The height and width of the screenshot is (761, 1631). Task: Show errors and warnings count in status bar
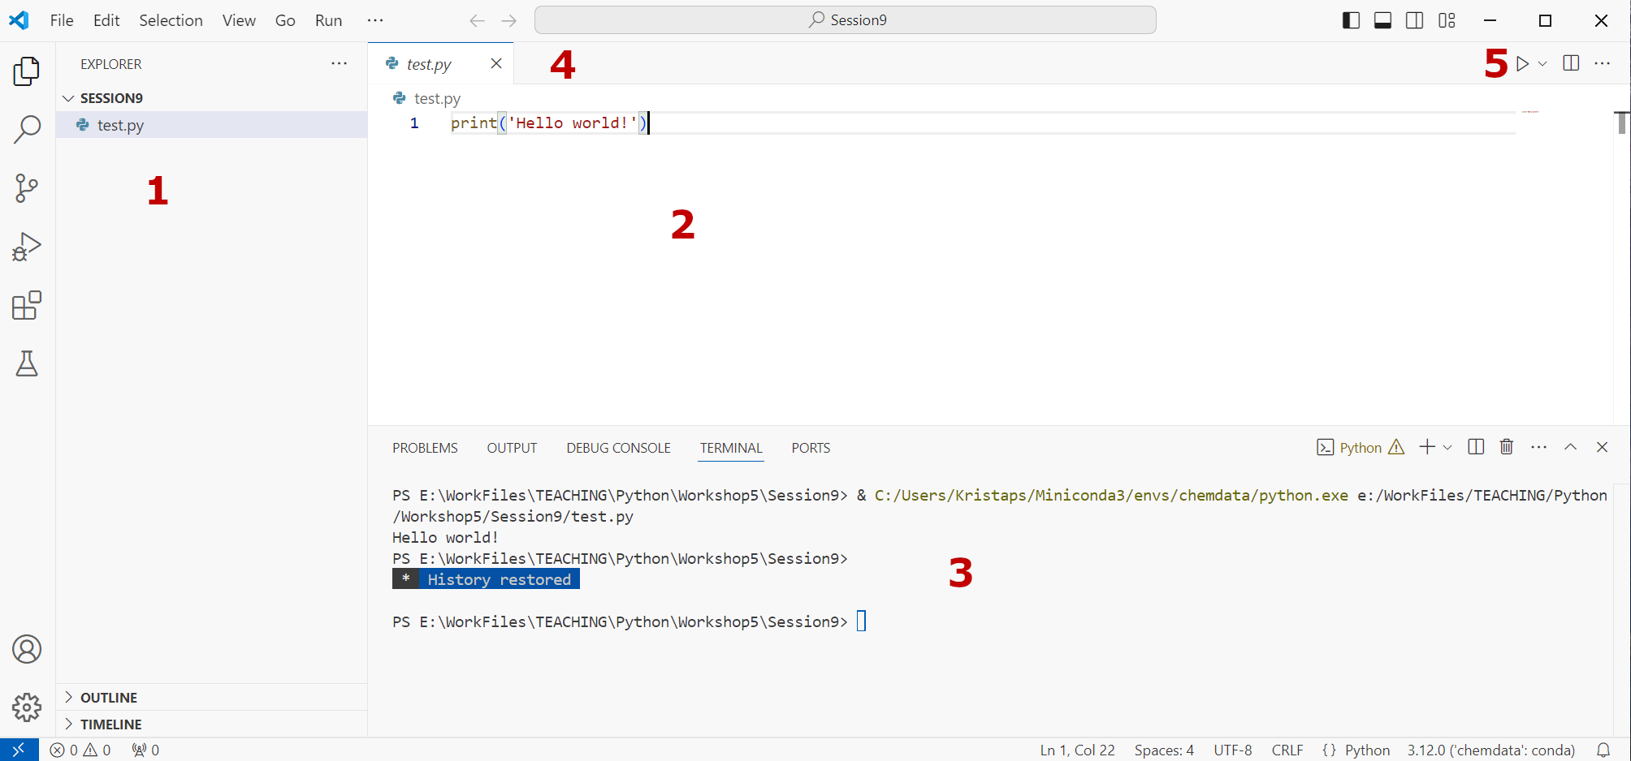click(80, 750)
